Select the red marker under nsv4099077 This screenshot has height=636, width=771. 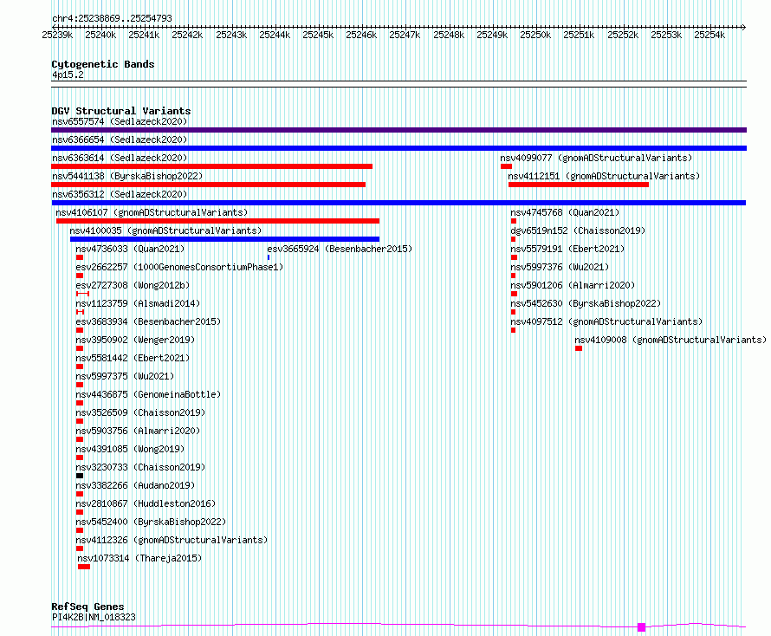coord(507,166)
